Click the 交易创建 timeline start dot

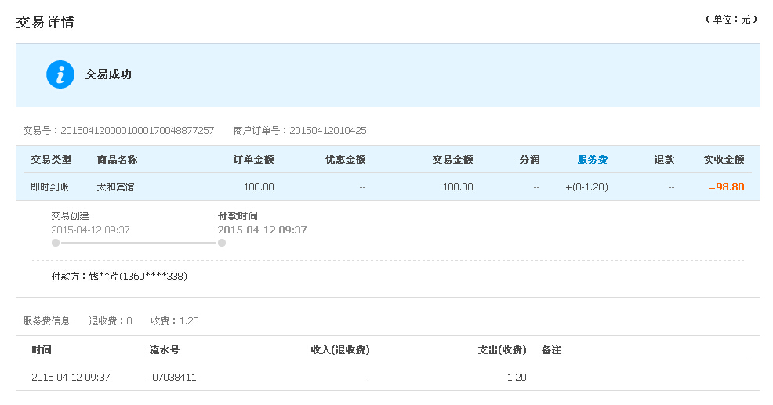[56, 243]
